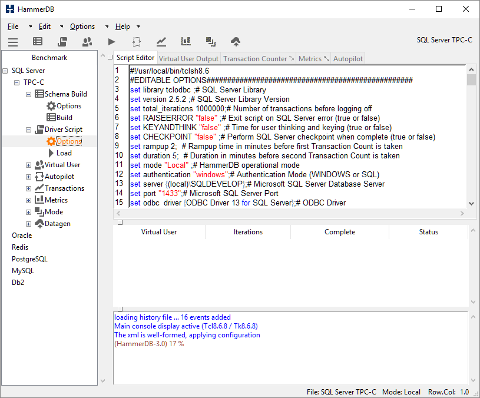
Task: Click the Run (play) toolbar icon
Action: click(x=112, y=42)
